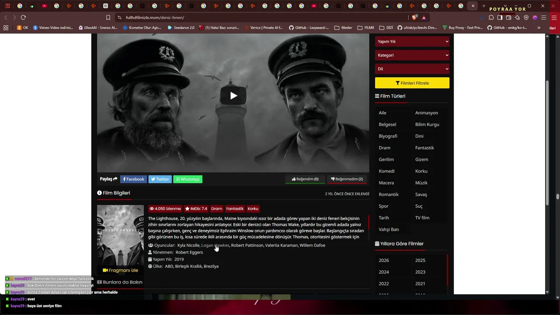Click the Filmleri Filtrele button
Image resolution: width=560 pixels, height=315 pixels.
[x=412, y=83]
